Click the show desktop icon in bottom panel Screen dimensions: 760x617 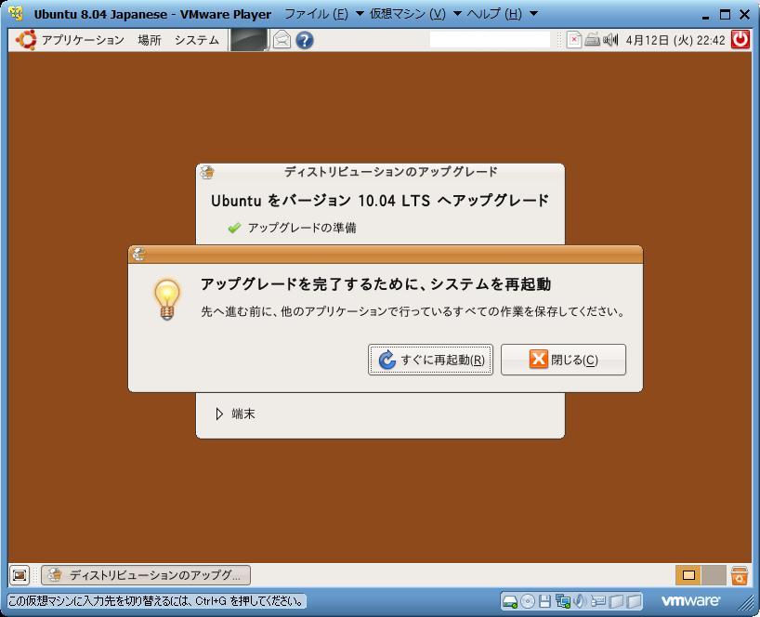tap(20, 575)
